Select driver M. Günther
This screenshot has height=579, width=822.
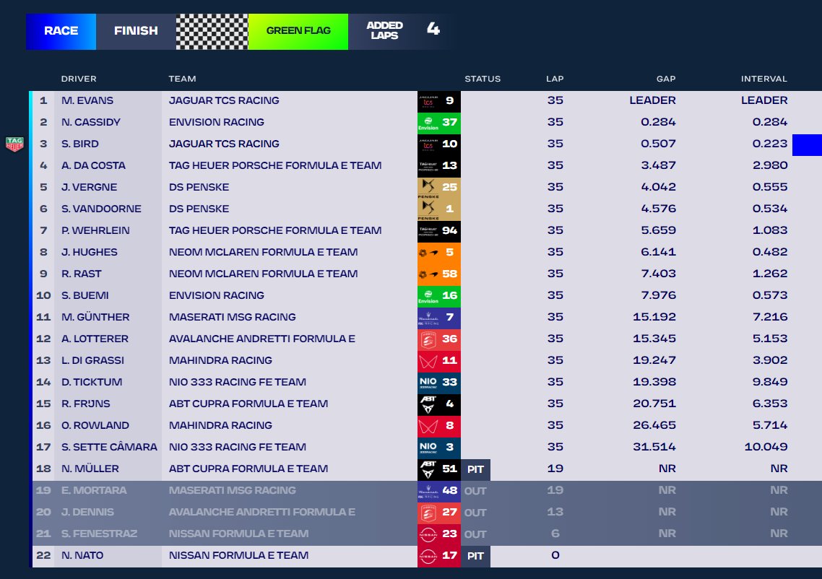pos(95,317)
